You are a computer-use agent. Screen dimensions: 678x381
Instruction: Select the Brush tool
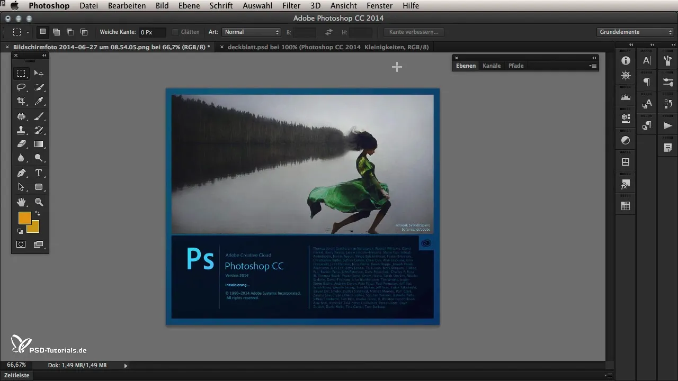click(x=39, y=116)
